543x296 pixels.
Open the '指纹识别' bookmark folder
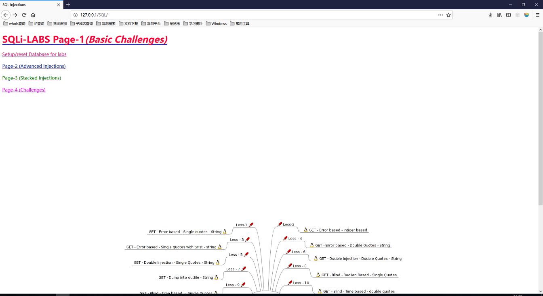pos(57,23)
